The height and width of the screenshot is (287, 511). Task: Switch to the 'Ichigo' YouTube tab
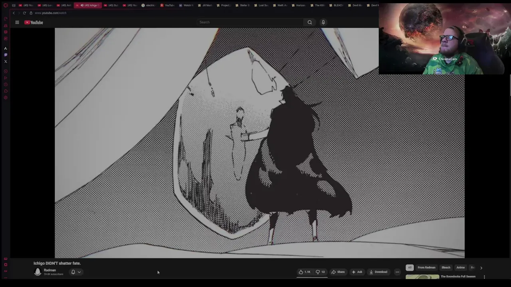pyautogui.click(x=88, y=5)
